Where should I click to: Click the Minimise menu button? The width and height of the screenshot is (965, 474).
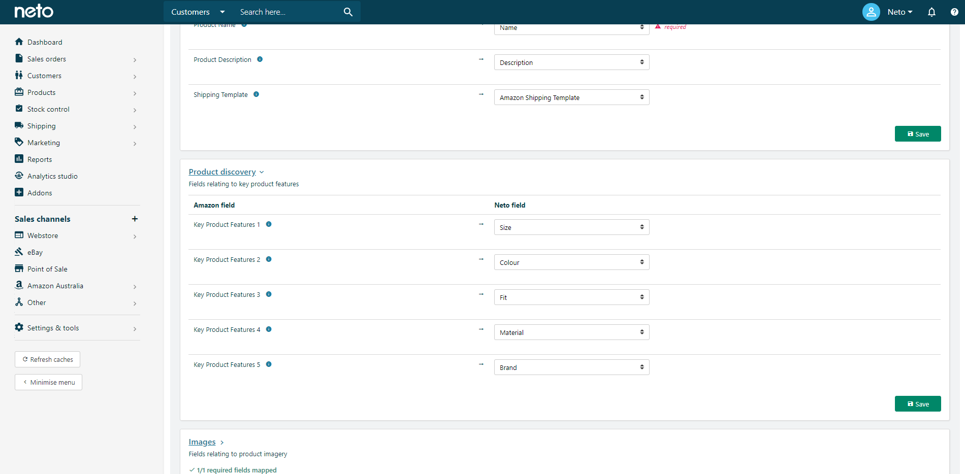(x=48, y=382)
